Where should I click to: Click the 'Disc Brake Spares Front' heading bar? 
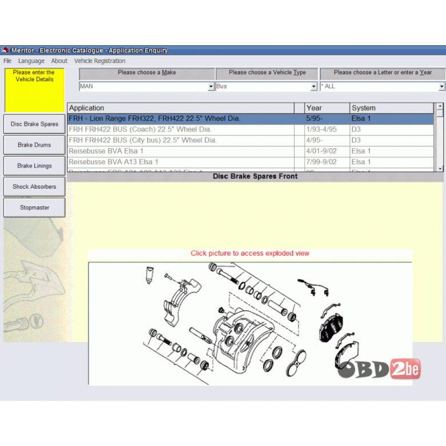[x=255, y=177]
